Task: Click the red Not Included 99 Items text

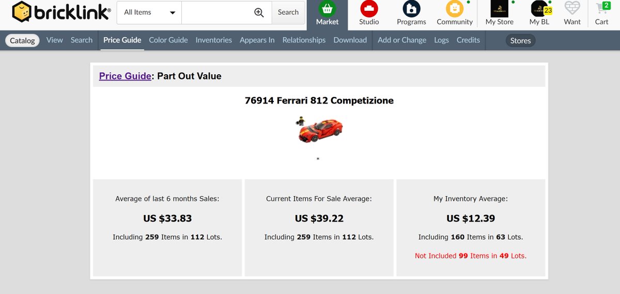Action: pyautogui.click(x=471, y=256)
